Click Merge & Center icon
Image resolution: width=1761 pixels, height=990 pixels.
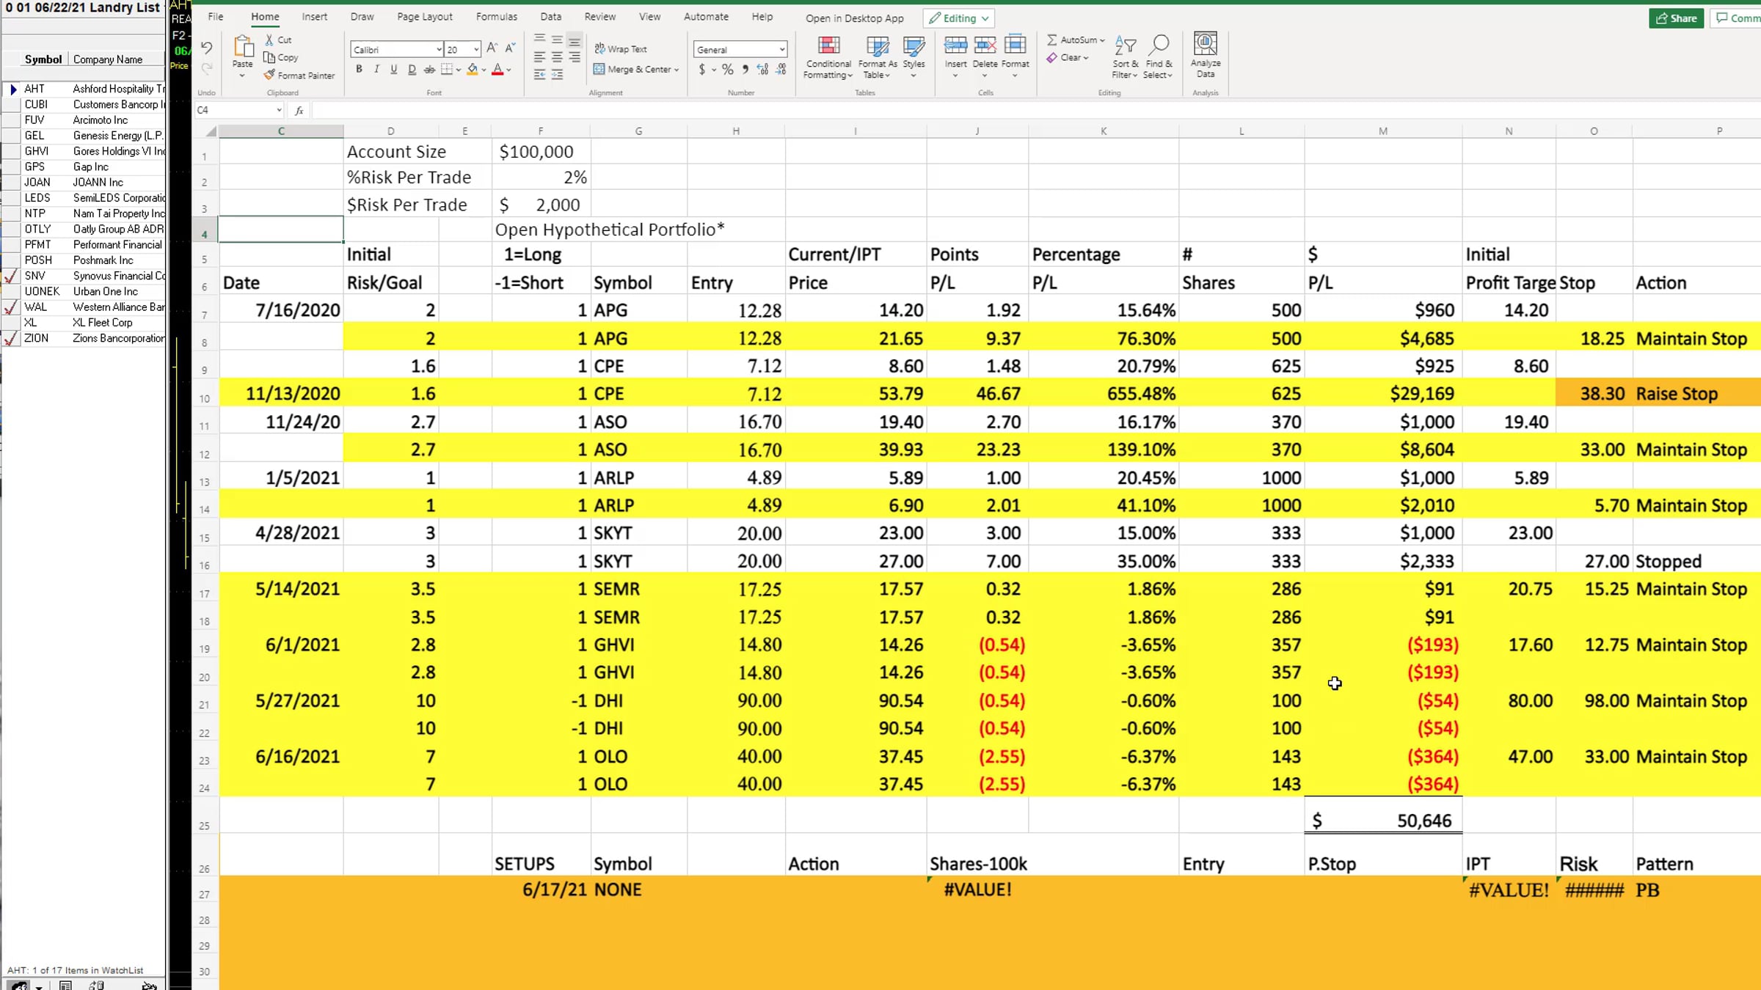(599, 69)
